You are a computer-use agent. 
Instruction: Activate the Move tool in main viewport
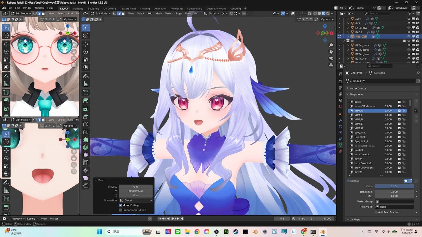(86, 44)
